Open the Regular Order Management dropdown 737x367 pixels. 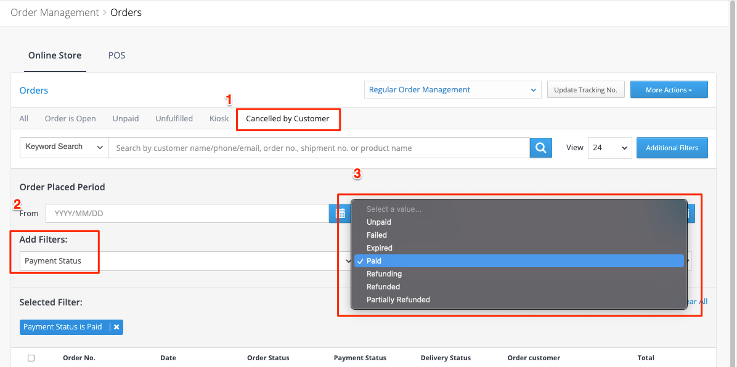coord(452,89)
